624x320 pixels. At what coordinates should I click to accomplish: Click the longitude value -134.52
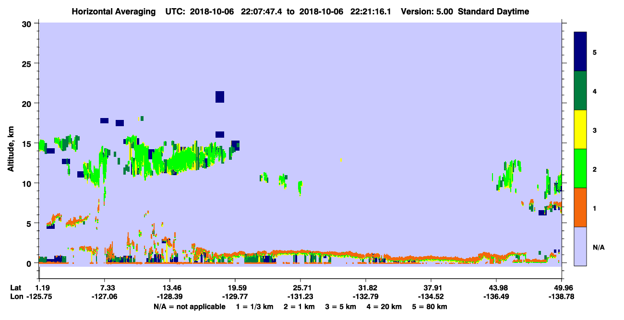click(x=431, y=297)
